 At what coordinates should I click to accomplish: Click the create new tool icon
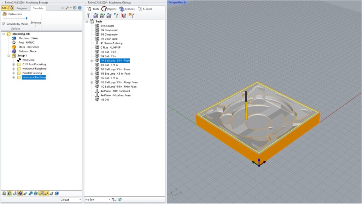point(88,16)
